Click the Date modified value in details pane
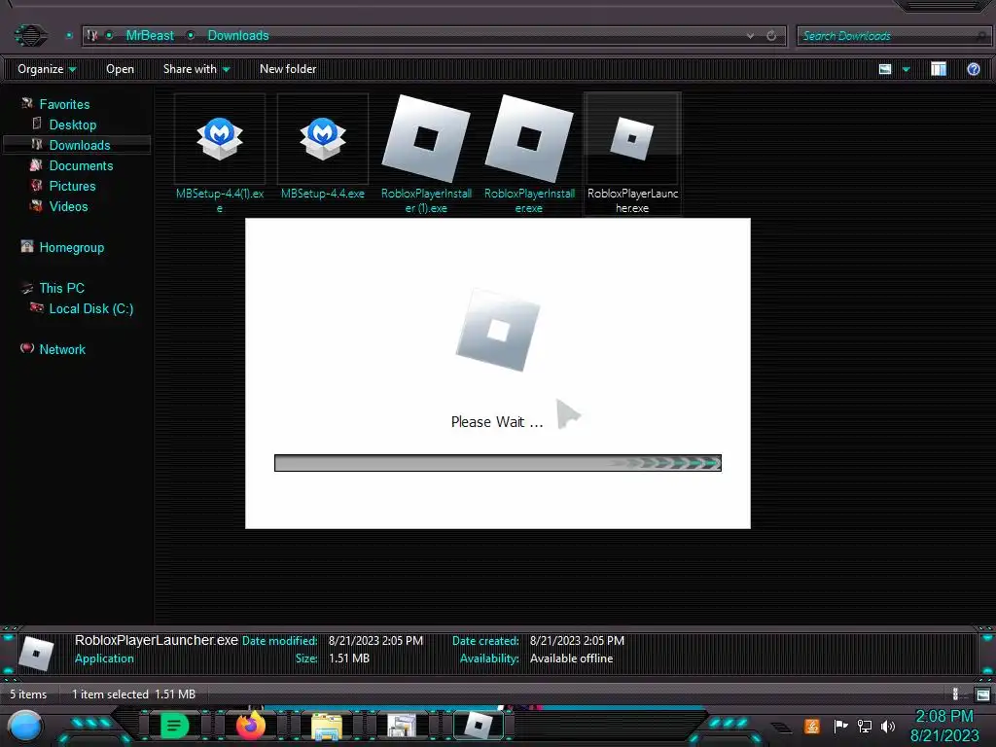The image size is (996, 747). [x=375, y=641]
